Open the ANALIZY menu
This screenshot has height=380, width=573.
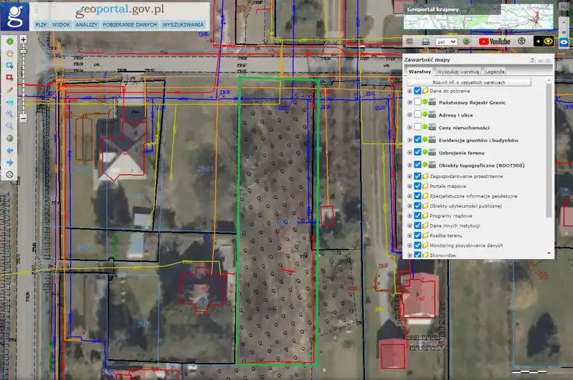click(x=86, y=24)
